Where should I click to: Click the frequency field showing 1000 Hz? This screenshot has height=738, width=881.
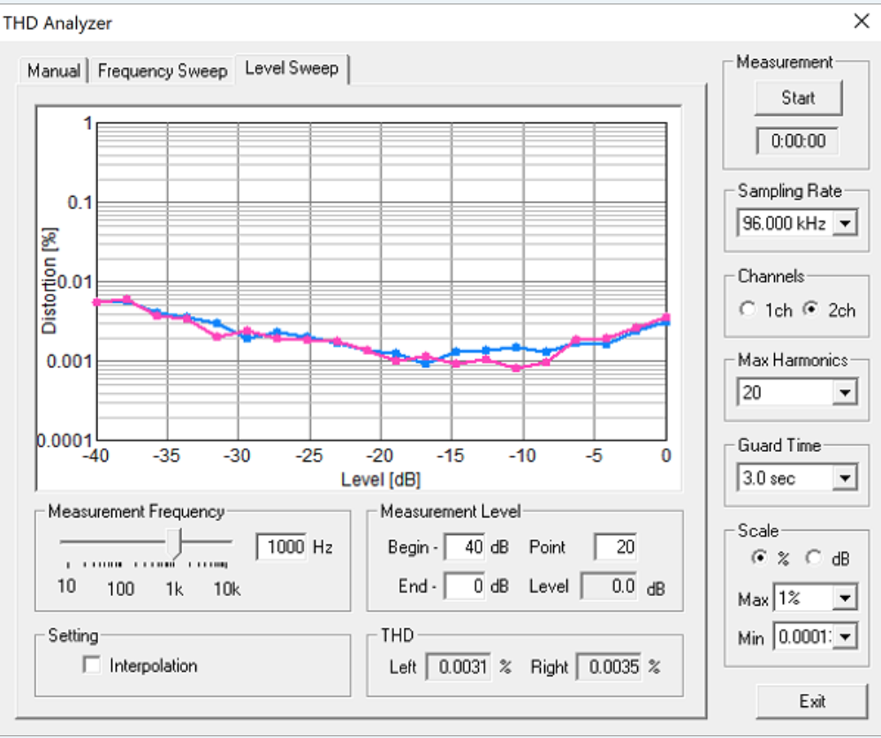[x=282, y=546]
